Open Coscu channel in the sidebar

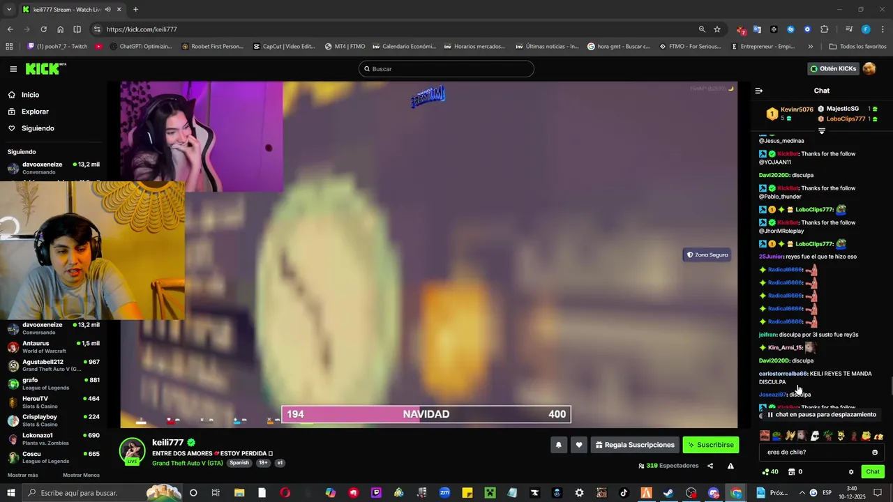[54, 457]
